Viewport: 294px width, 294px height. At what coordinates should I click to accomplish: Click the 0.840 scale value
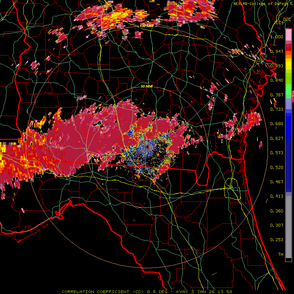pyautogui.click(x=277, y=80)
